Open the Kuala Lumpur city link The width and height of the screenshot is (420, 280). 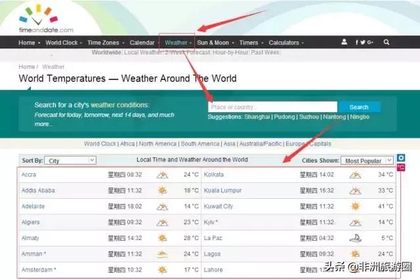(x=222, y=190)
